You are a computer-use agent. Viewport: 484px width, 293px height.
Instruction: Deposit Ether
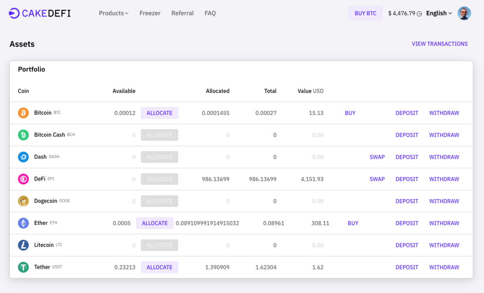(407, 223)
